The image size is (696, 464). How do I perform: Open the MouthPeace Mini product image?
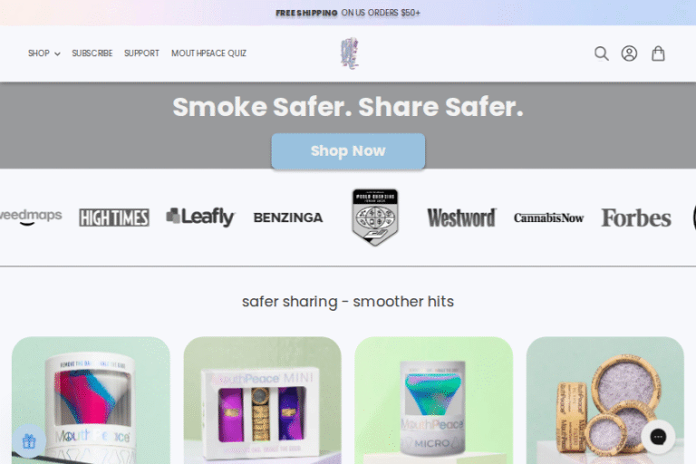[262, 401]
